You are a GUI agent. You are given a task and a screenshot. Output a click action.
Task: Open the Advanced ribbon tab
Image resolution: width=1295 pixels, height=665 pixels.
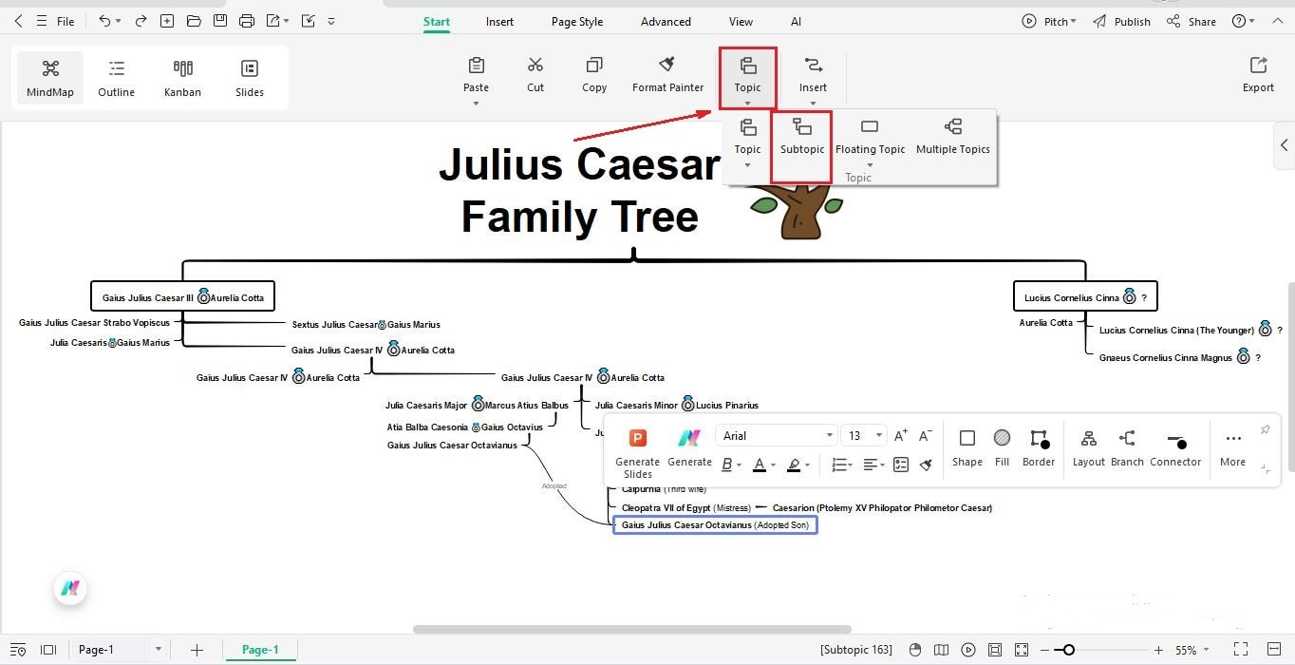click(x=666, y=22)
